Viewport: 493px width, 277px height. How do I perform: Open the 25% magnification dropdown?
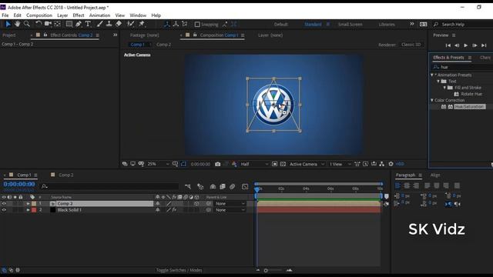(158, 164)
